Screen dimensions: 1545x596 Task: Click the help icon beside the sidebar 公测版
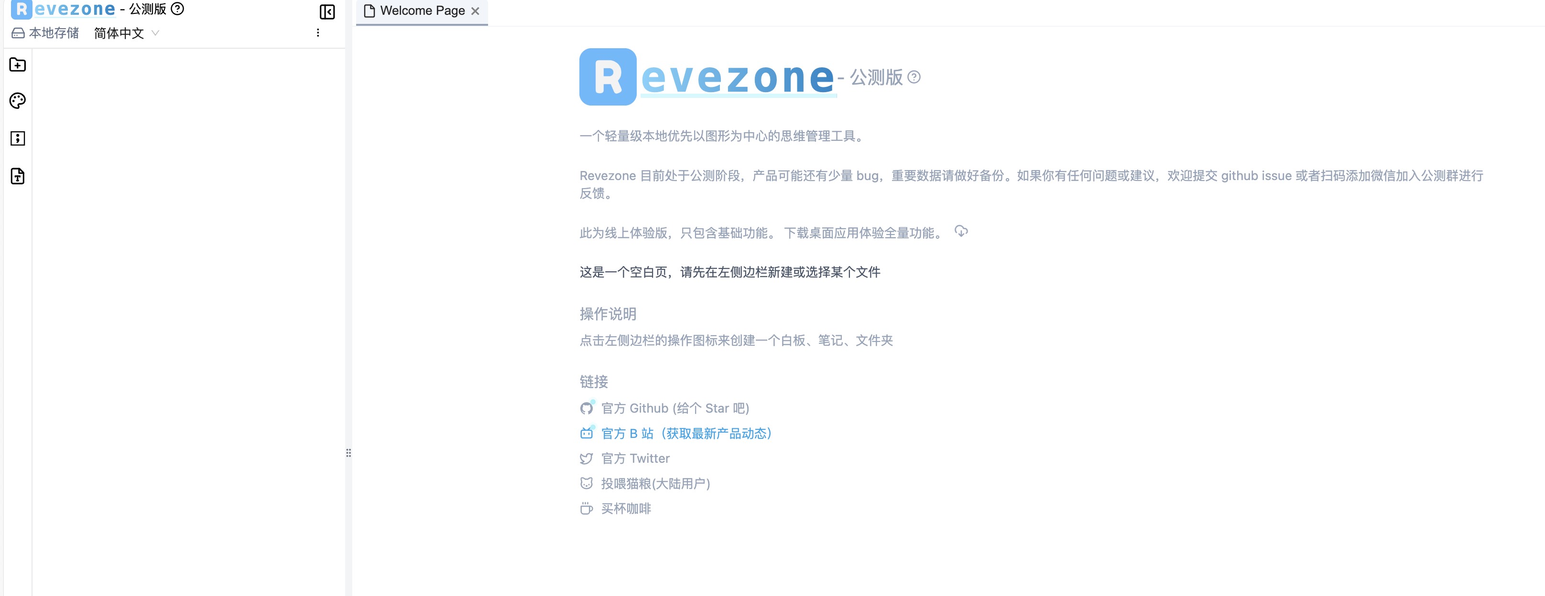coord(177,9)
